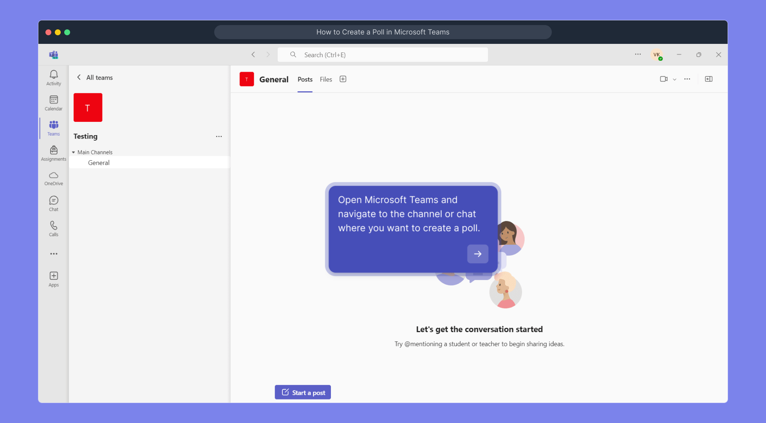
Task: Start a meeting with the camera icon
Action: point(663,79)
